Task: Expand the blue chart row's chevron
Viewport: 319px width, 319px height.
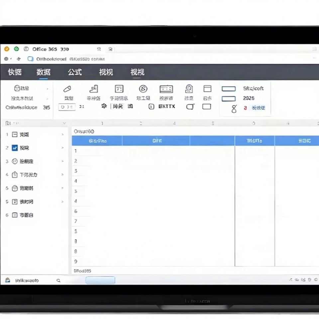Action: pyautogui.click(x=62, y=148)
